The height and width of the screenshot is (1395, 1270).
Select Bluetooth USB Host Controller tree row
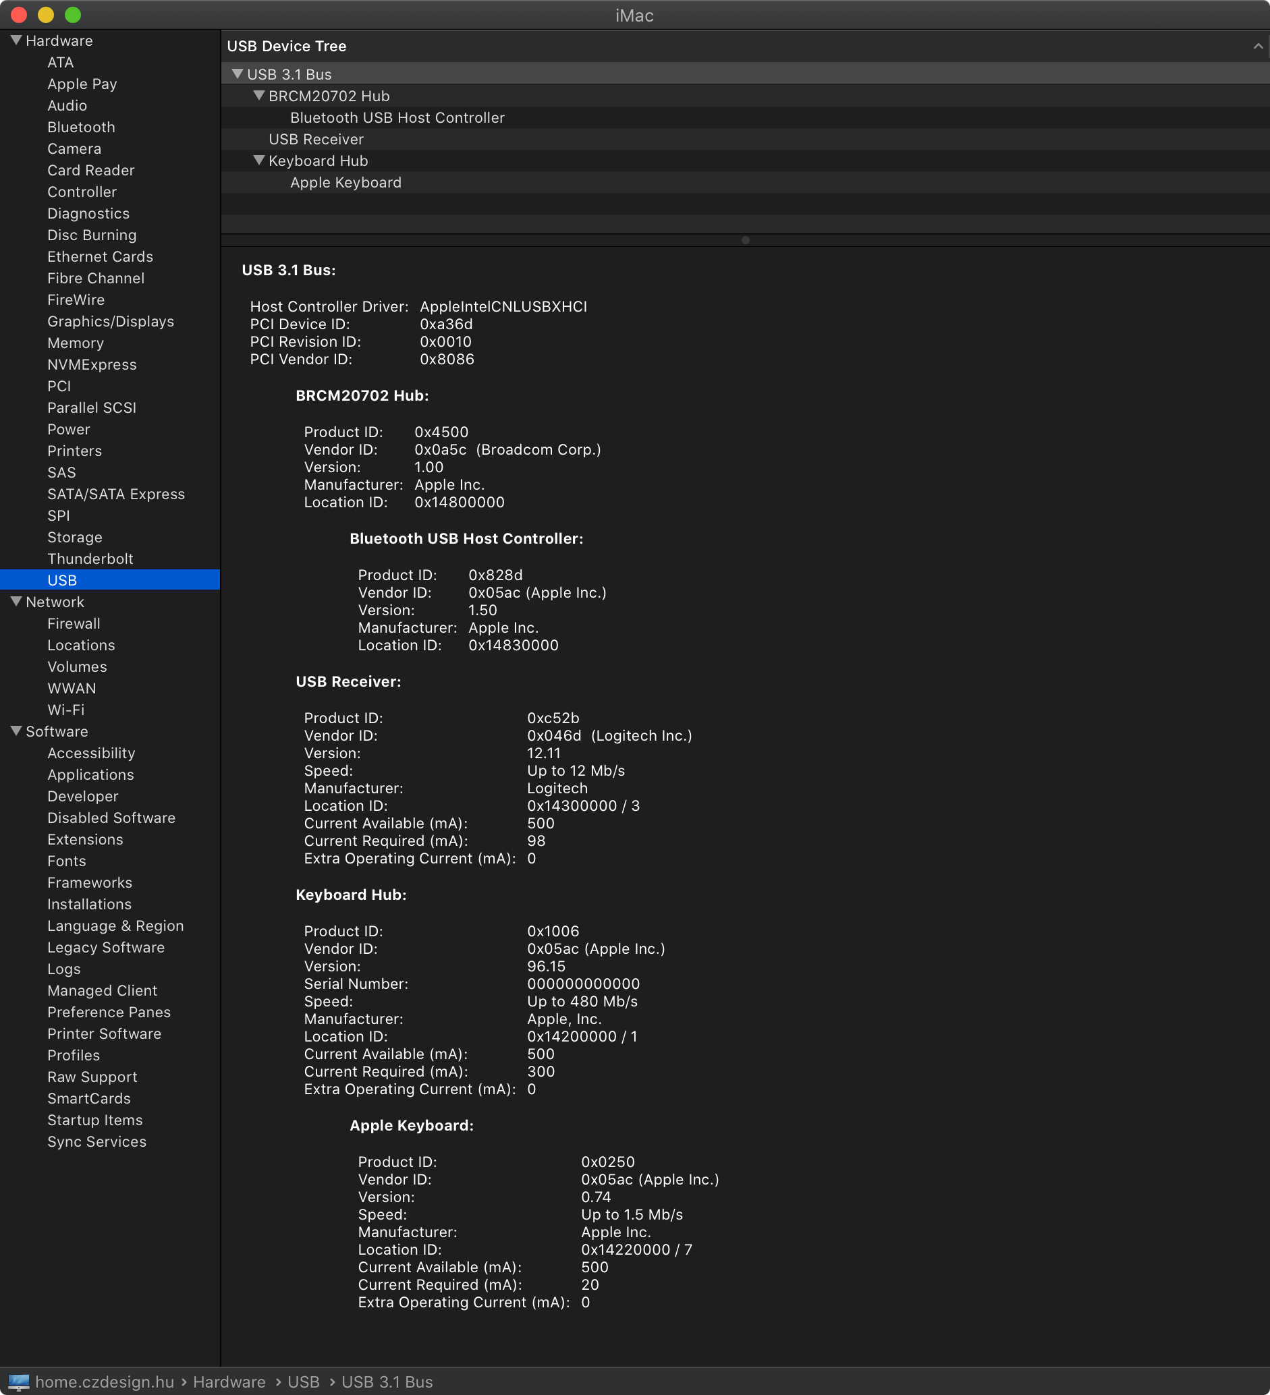pyautogui.click(x=745, y=117)
